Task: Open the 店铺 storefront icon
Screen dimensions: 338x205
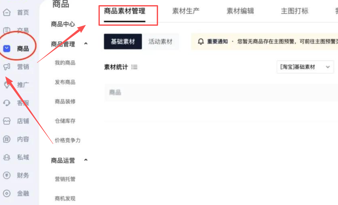Action: 7,121
